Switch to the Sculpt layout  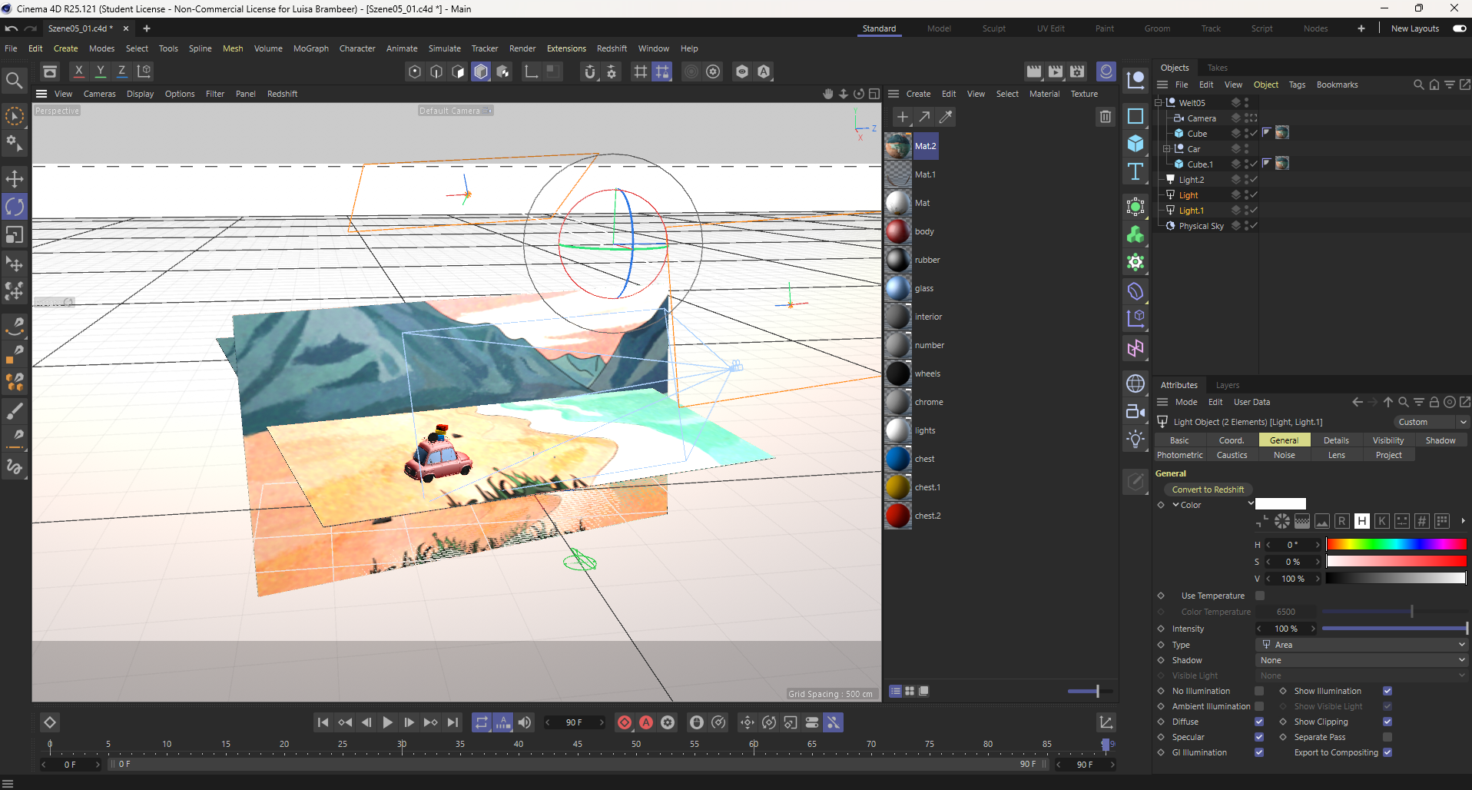(994, 28)
